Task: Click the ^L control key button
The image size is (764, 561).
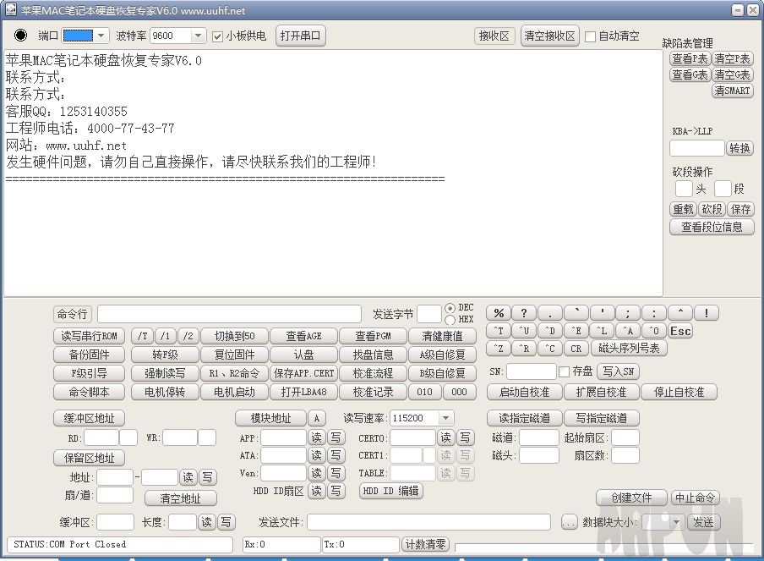Action: (x=602, y=331)
